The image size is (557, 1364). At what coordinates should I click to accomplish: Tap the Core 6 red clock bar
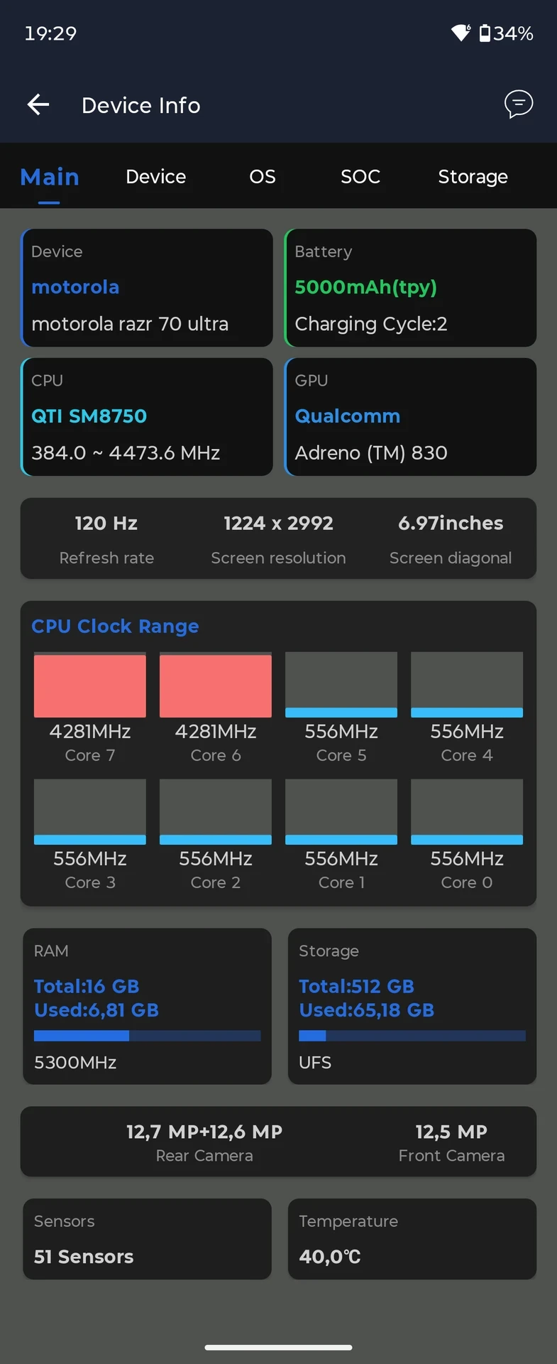[x=216, y=685]
